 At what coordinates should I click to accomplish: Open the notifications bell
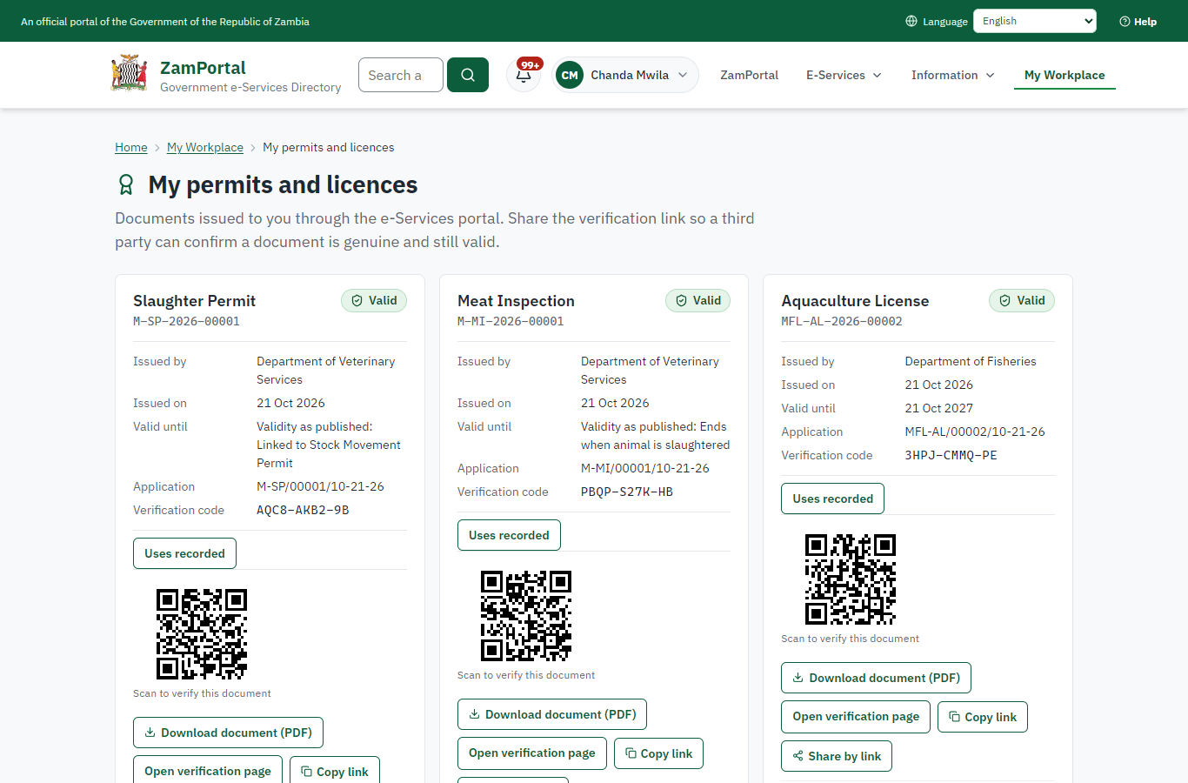tap(524, 75)
